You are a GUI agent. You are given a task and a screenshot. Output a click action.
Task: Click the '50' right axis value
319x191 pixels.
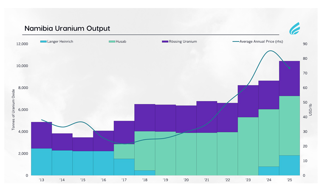coord(305,102)
